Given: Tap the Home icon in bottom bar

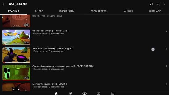Looking at the screenshot, I should [56, 93].
